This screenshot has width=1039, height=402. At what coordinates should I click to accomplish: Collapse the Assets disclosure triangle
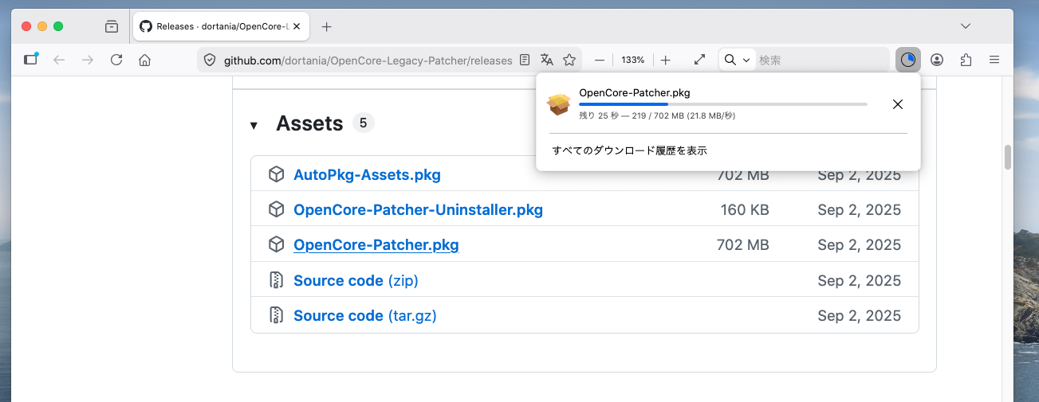pos(254,125)
